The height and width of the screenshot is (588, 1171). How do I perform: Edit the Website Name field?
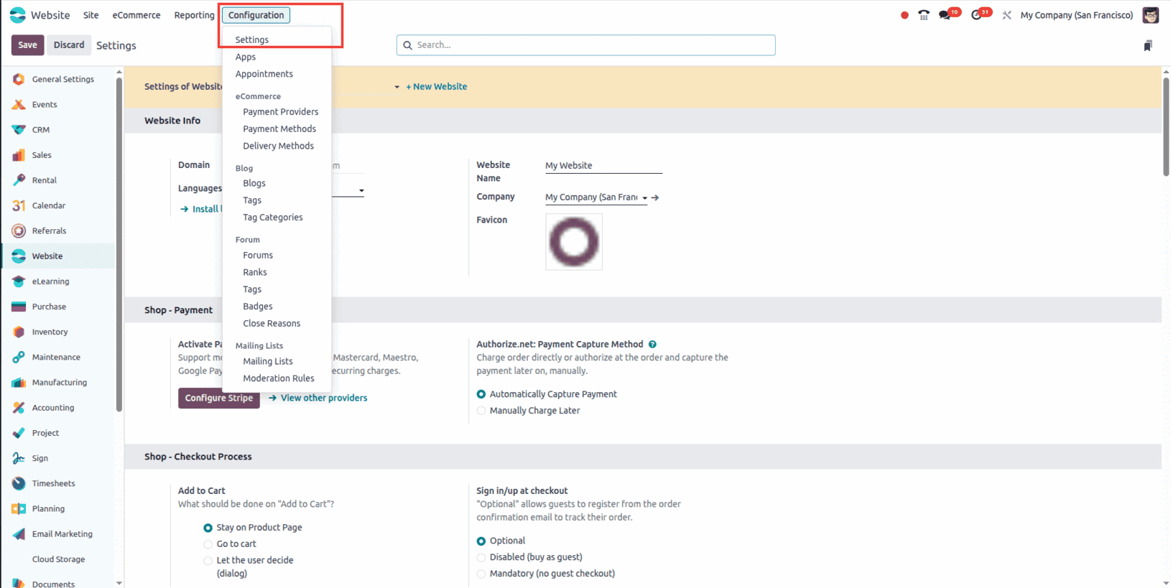pos(603,166)
